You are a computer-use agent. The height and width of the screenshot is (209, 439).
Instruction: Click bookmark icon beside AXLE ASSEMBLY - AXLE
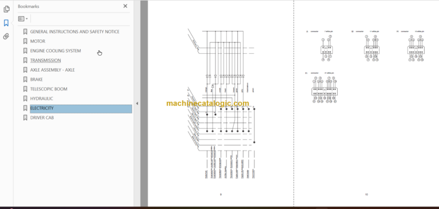pos(25,70)
